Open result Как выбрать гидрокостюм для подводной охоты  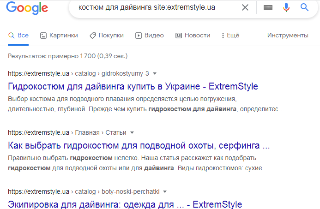coord(139,146)
